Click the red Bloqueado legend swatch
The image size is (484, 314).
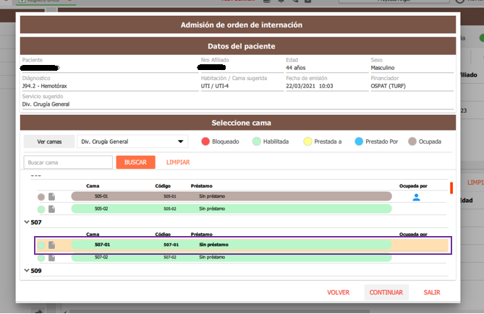pyautogui.click(x=205, y=141)
